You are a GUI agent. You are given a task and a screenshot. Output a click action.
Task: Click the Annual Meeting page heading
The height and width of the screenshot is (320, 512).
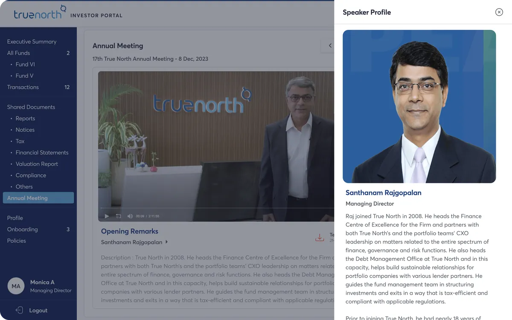118,46
